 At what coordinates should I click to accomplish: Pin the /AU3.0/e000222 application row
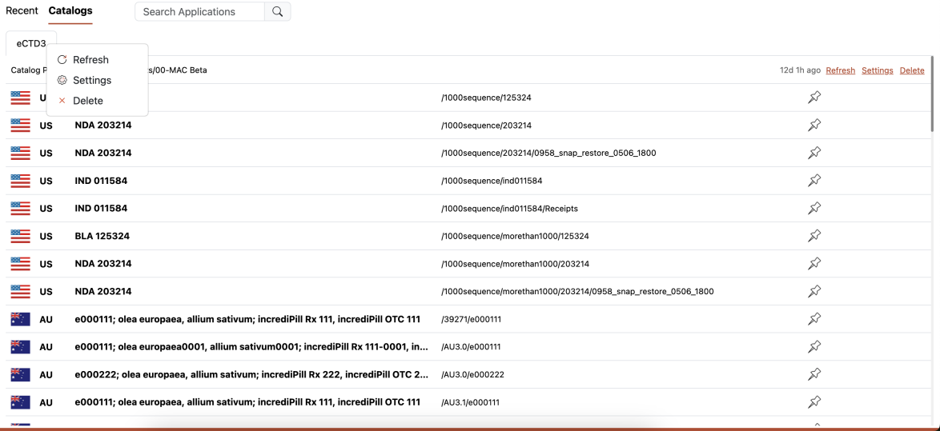[813, 374]
